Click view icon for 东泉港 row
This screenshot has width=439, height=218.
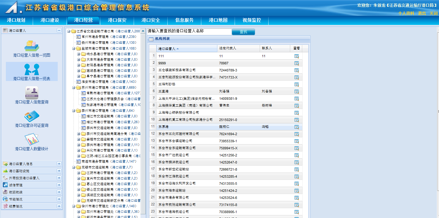pos(296,127)
